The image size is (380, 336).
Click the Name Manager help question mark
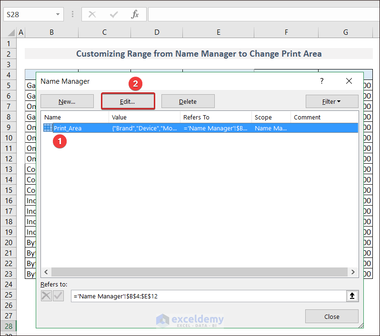(322, 81)
